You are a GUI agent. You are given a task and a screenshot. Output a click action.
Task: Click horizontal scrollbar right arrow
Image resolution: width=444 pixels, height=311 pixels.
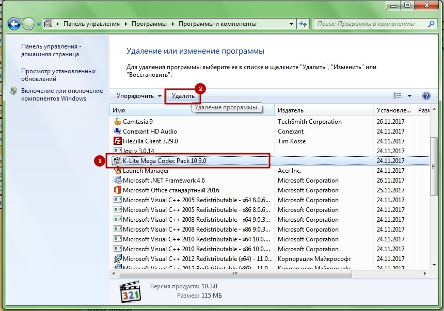[x=425, y=273]
